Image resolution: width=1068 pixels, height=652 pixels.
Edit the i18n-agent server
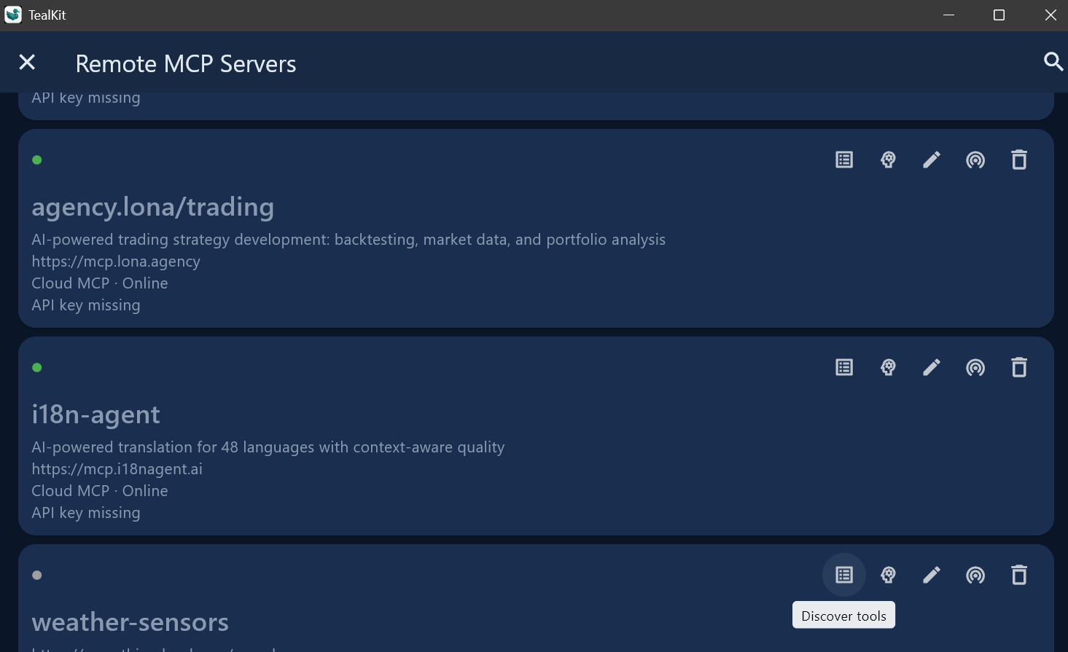[932, 367]
